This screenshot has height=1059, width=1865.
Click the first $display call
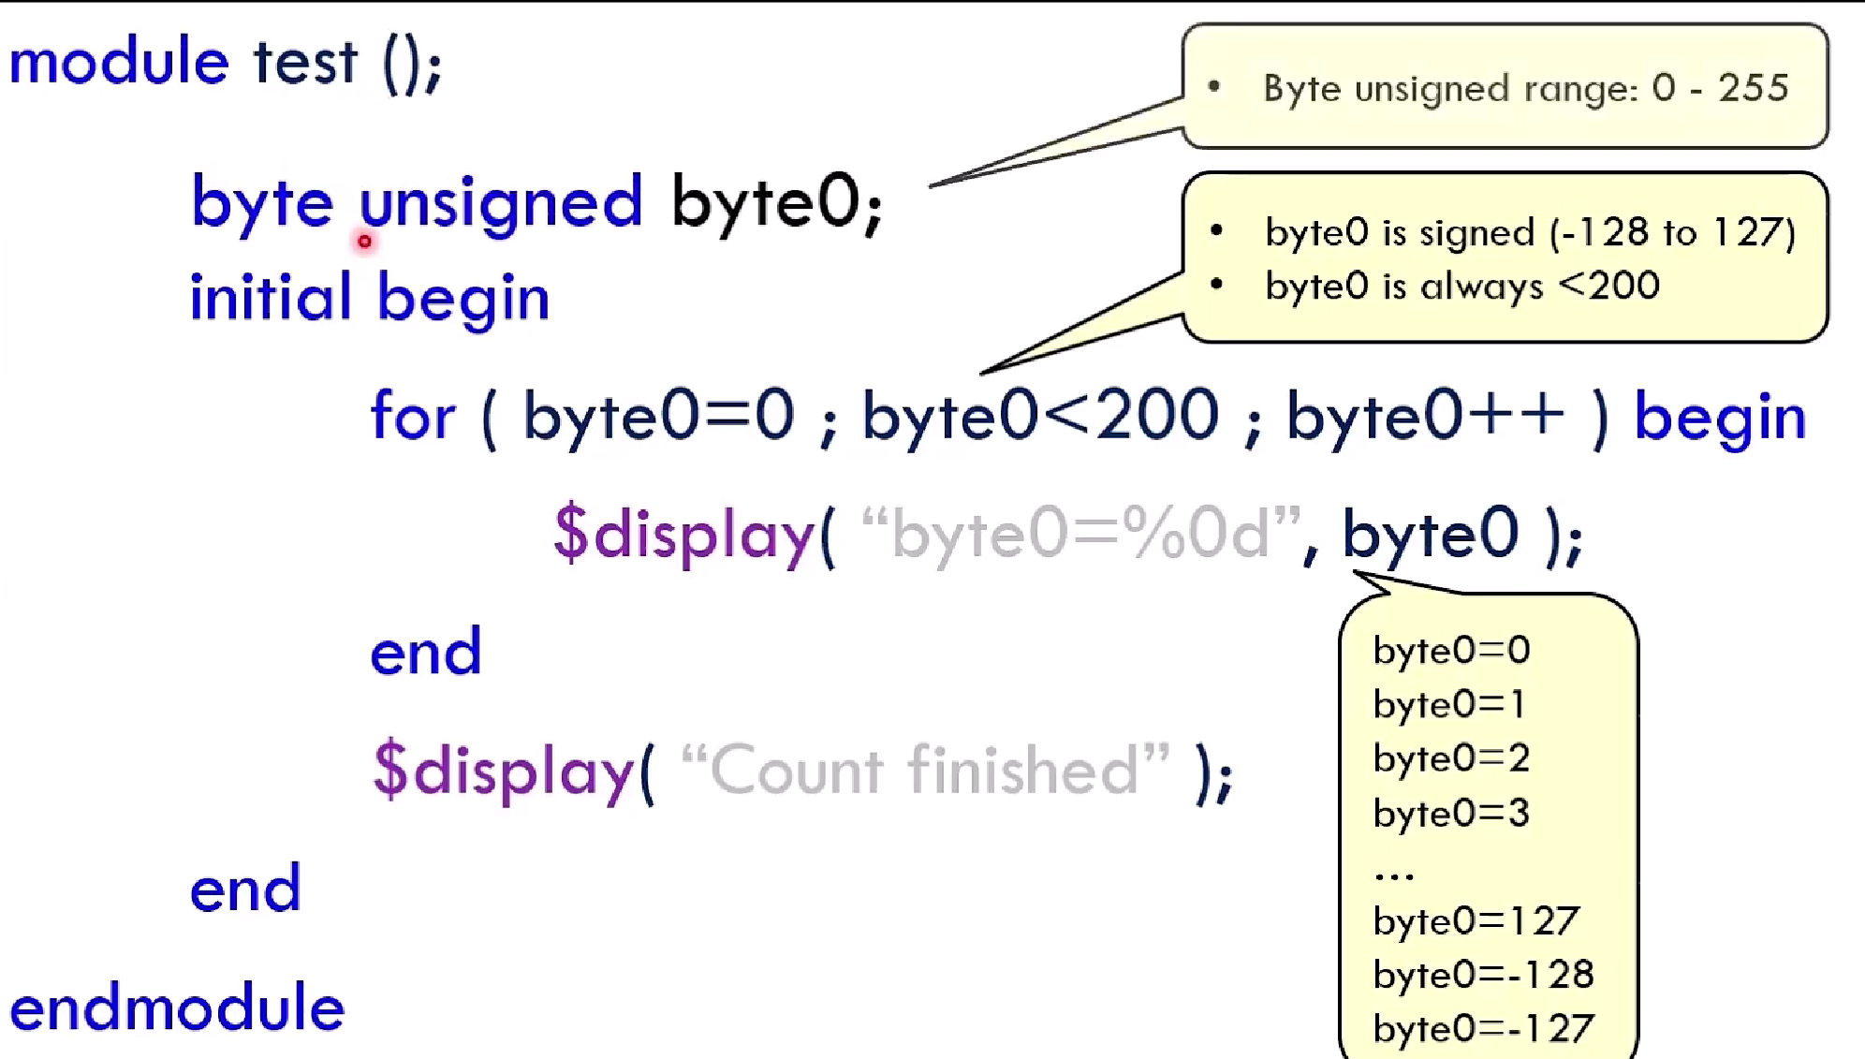pos(683,535)
